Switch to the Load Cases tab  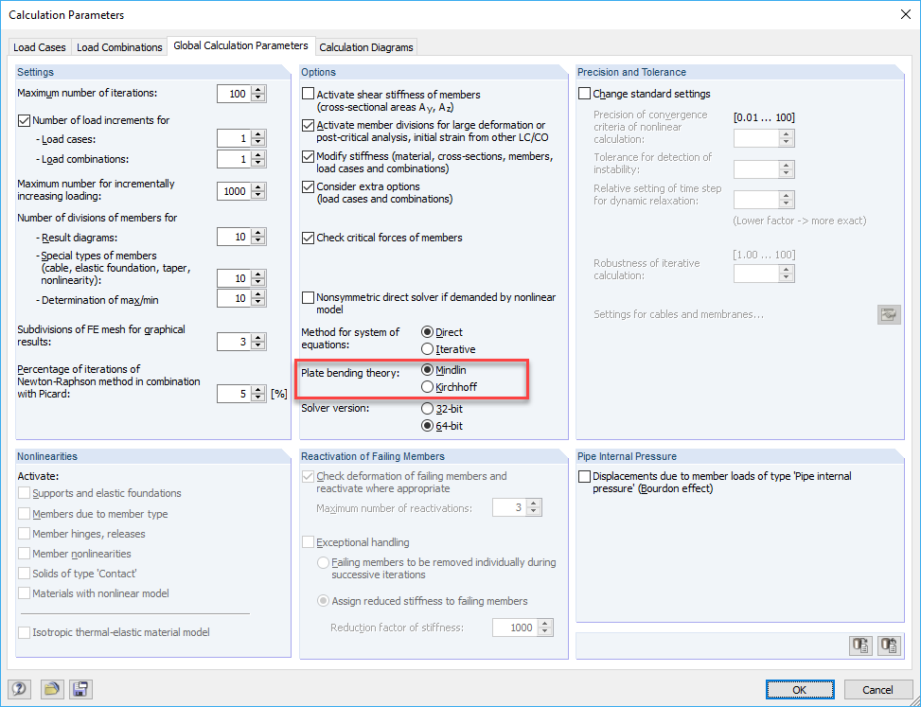40,47
